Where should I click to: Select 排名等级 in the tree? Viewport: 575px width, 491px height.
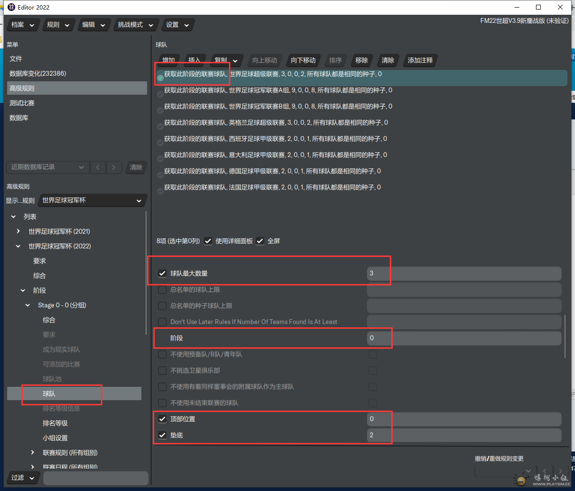(x=55, y=423)
